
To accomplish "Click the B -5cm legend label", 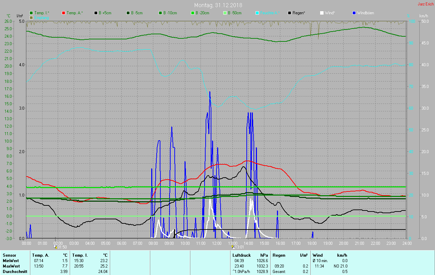I will (x=137, y=13).
